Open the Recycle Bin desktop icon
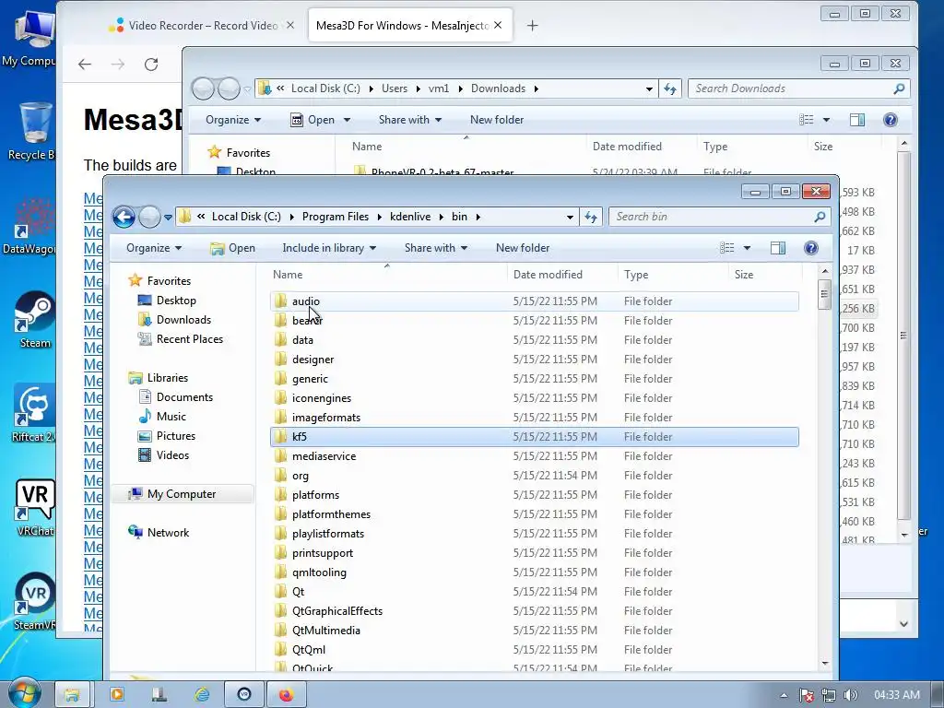Image resolution: width=944 pixels, height=708 pixels. click(x=33, y=131)
